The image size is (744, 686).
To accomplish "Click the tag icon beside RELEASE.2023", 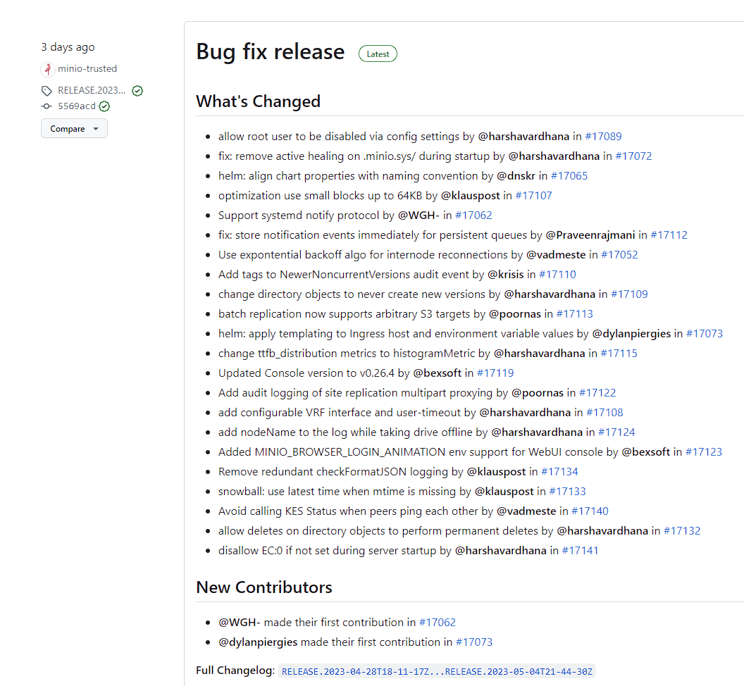I will pos(46,90).
